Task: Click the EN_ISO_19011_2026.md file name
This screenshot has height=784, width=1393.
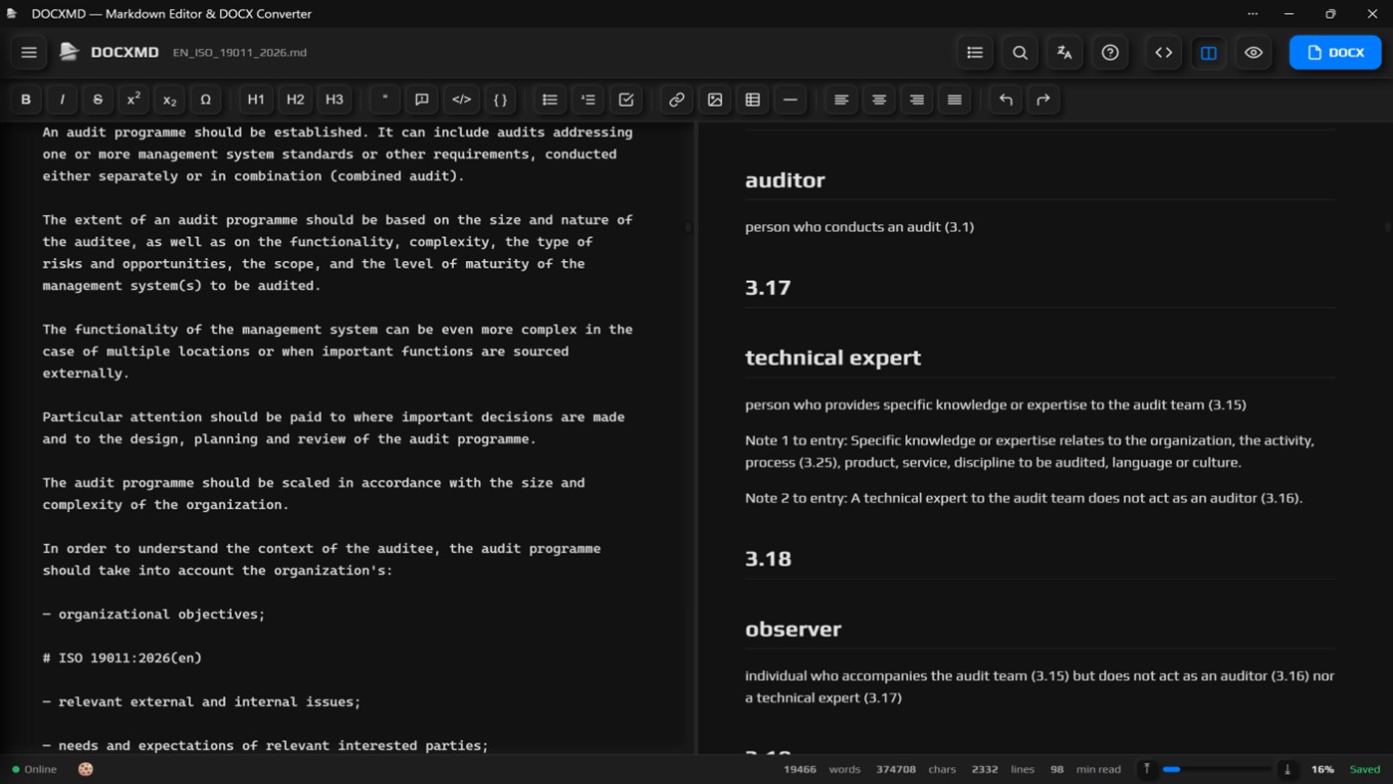Action: coord(240,53)
